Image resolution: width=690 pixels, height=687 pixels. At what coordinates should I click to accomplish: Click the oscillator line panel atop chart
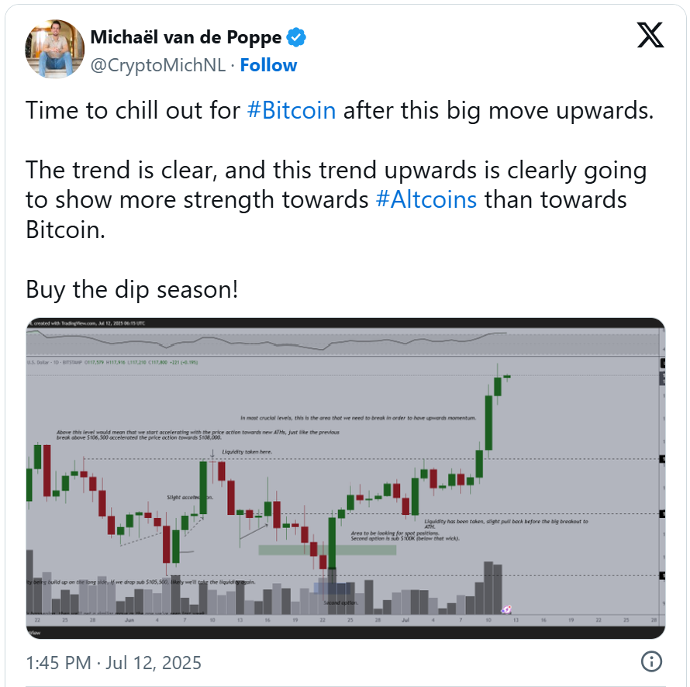[x=343, y=341]
